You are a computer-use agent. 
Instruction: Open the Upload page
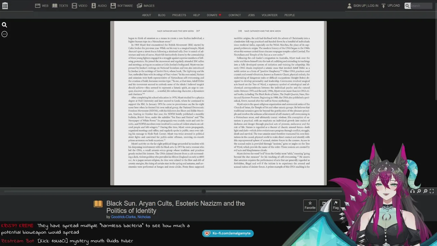[x=394, y=6]
